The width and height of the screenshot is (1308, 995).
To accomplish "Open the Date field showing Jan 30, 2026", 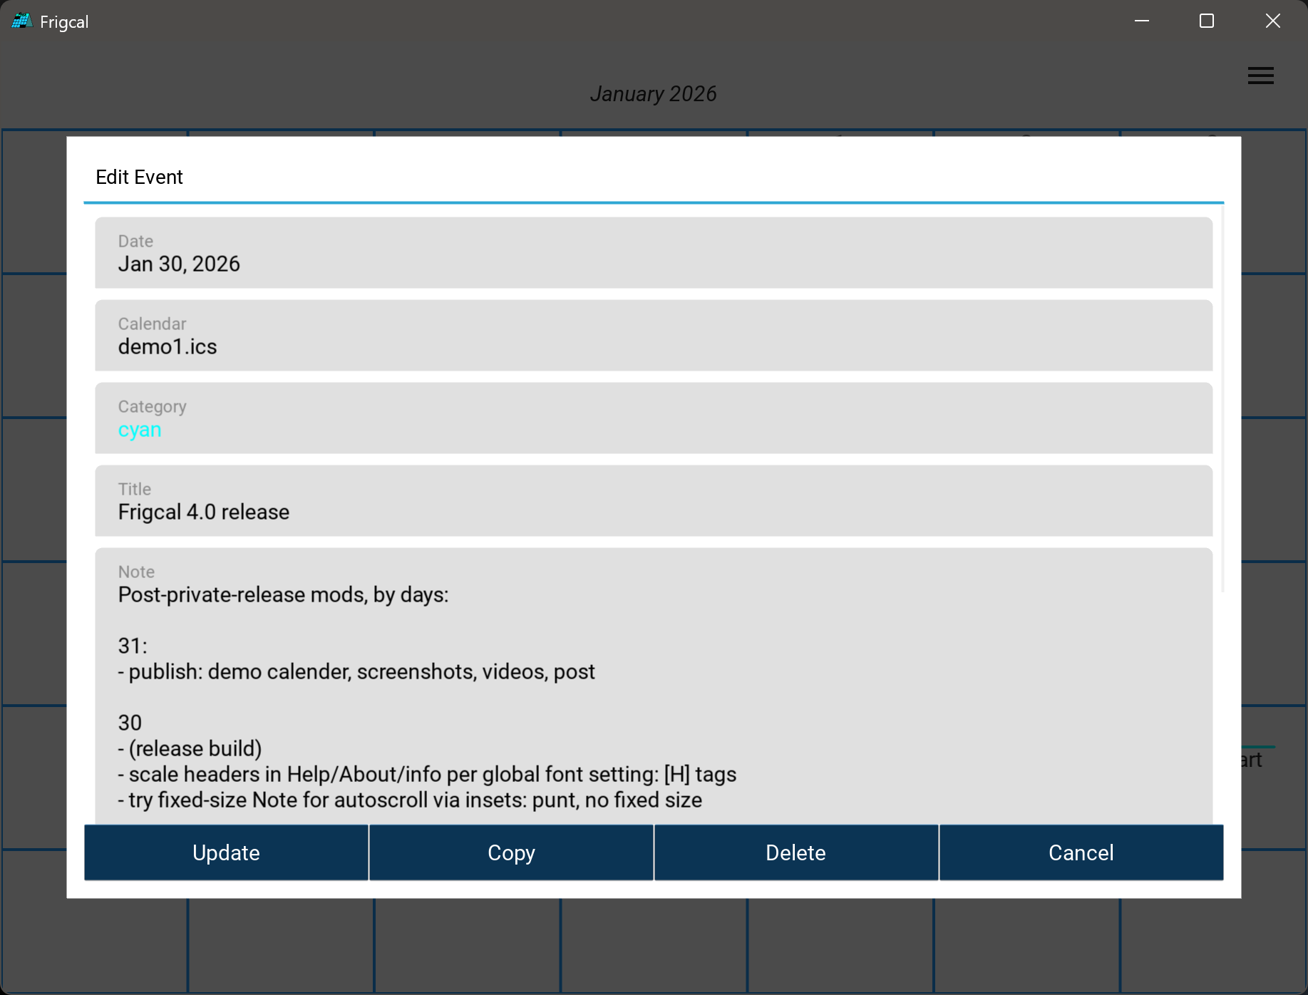I will coord(653,253).
